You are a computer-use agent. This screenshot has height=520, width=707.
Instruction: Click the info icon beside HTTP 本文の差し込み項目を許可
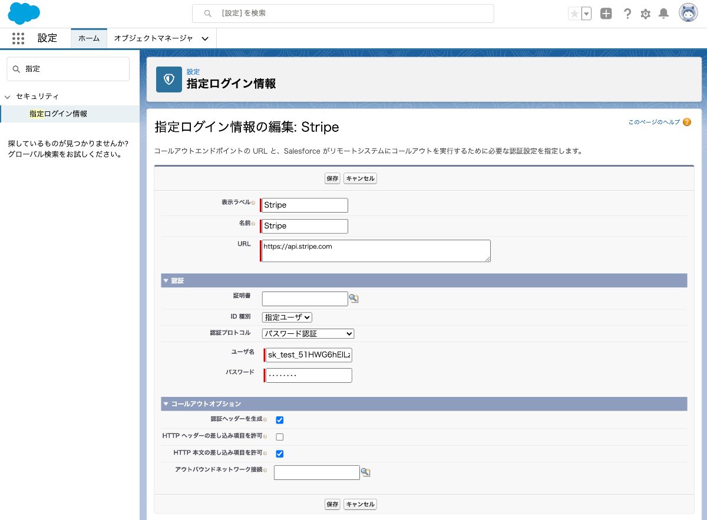(x=265, y=453)
